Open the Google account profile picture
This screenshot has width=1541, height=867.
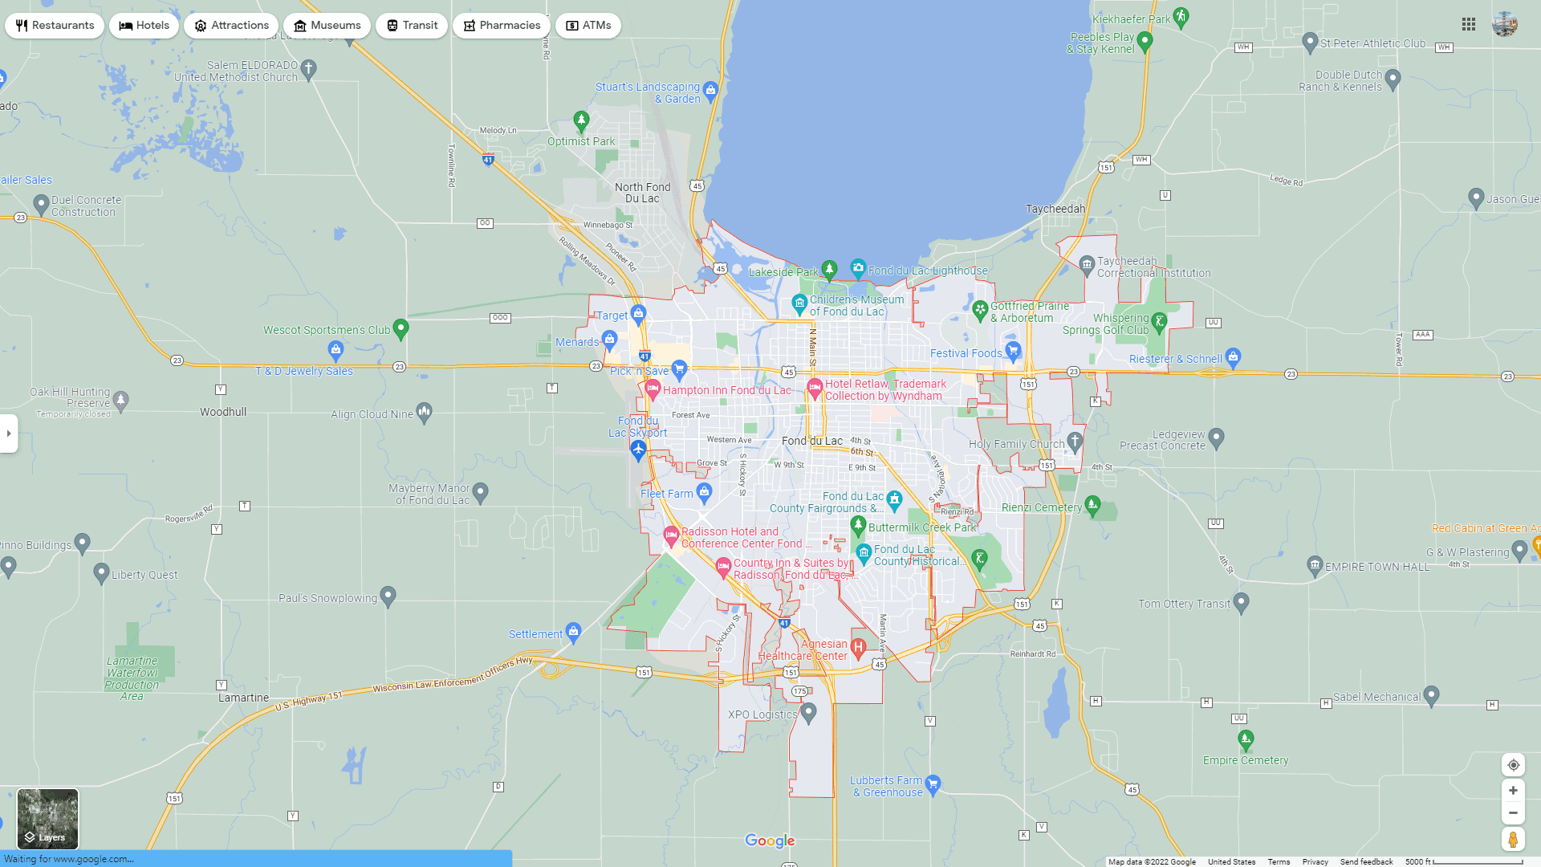tap(1504, 25)
